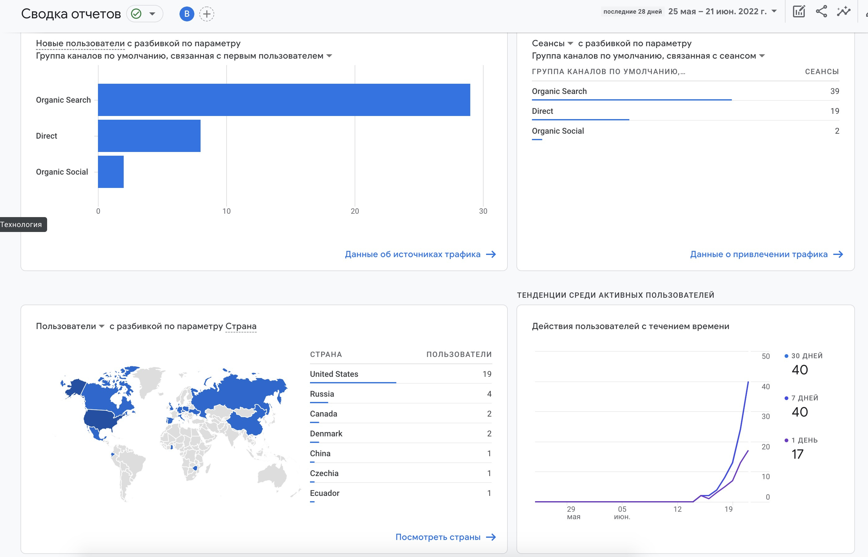Open dropdown next to report status checkmark
The width and height of the screenshot is (868, 557).
tap(153, 14)
